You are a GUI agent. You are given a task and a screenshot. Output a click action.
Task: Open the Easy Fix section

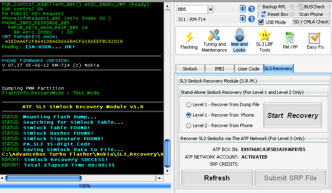(315, 40)
